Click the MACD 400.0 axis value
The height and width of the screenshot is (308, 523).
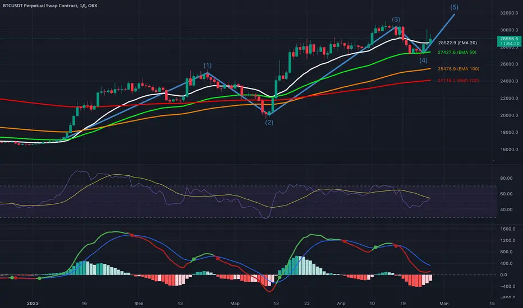[508, 263]
